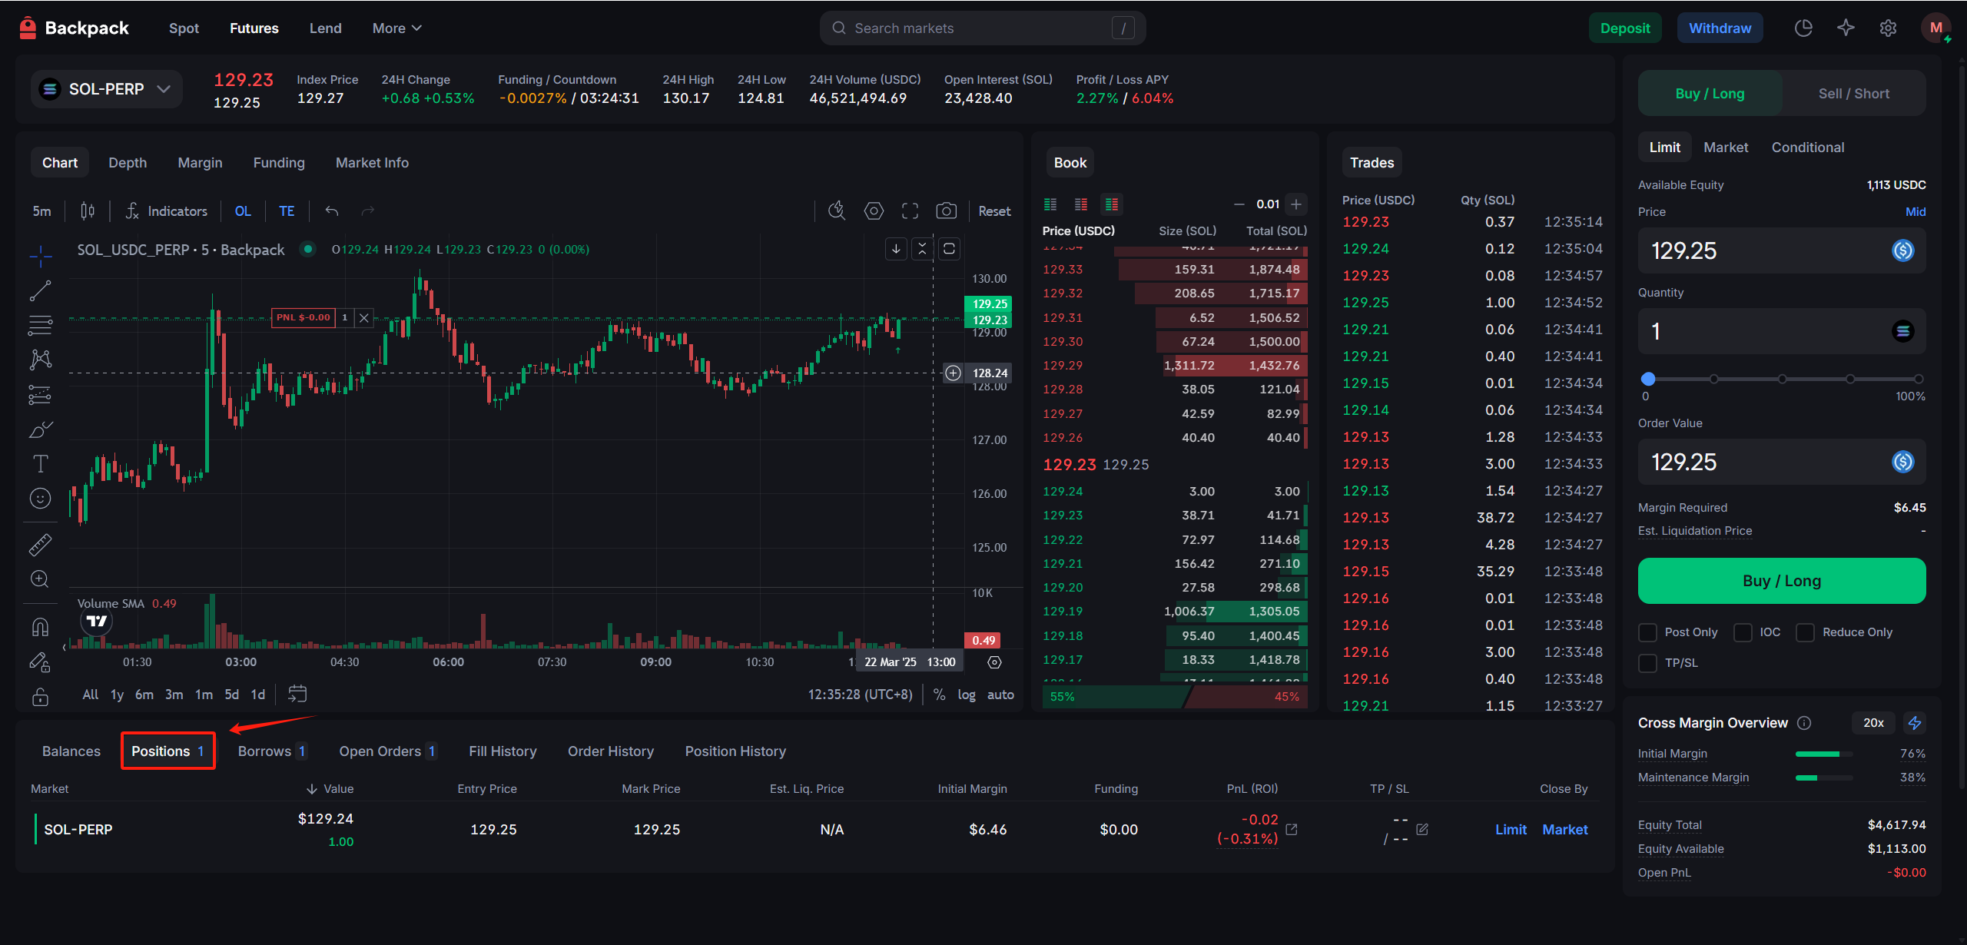Increase order book price grouping with plus
Image resolution: width=1967 pixels, height=945 pixels.
coord(1296,204)
